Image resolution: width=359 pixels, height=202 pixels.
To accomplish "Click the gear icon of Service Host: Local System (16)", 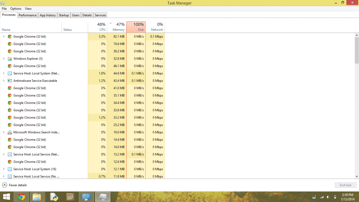I will click(x=10, y=169).
